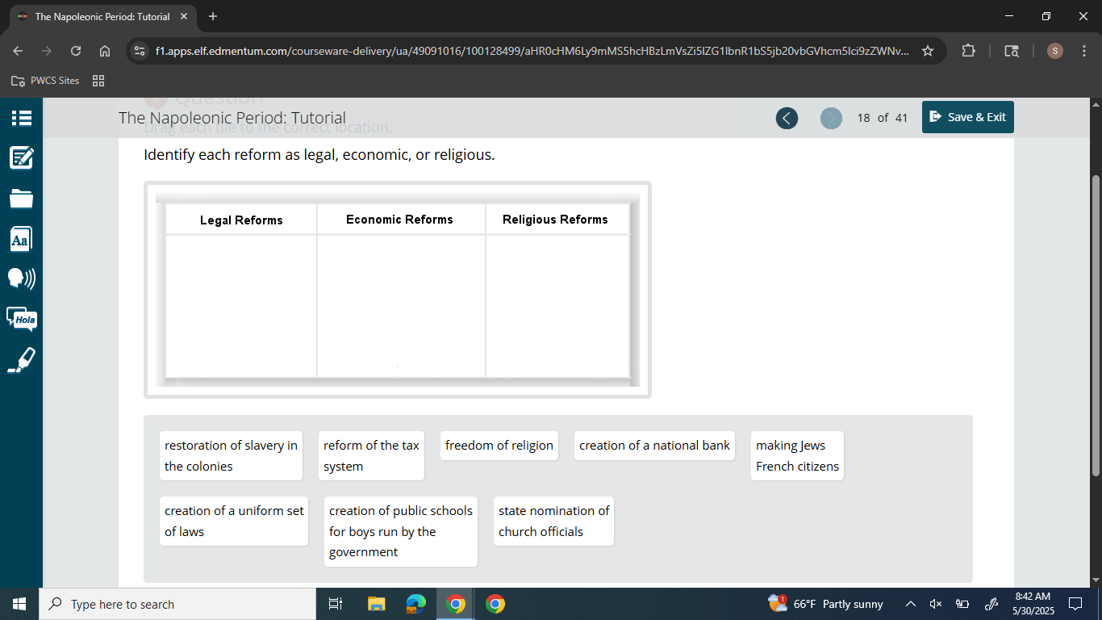Viewport: 1102px width, 620px height.
Task: Click the Legal Reforms drop column
Action: click(x=241, y=306)
